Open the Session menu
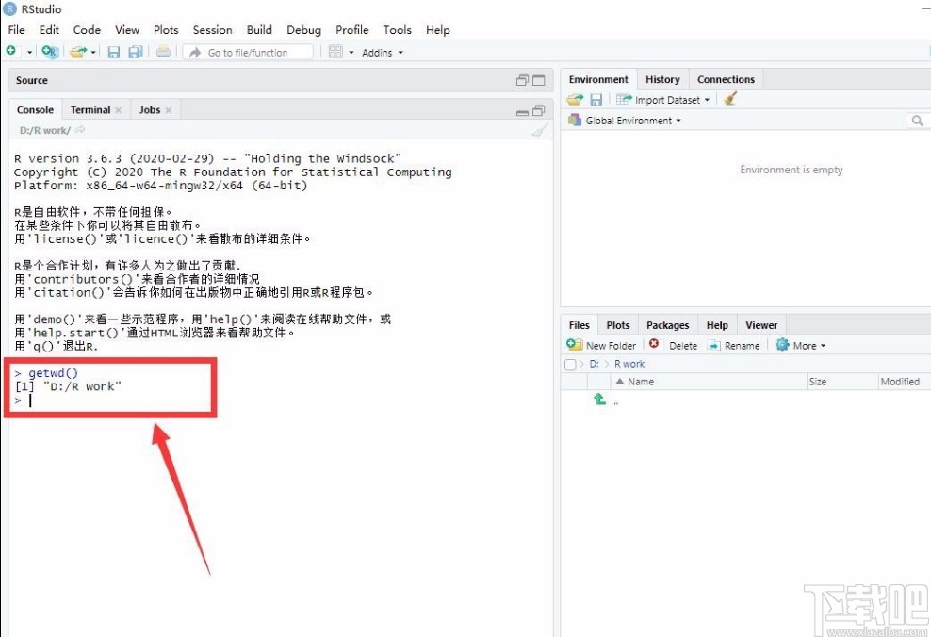Image resolution: width=931 pixels, height=637 pixels. tap(212, 29)
